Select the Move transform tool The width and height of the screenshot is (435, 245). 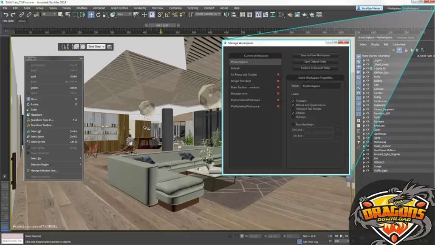[91, 14]
